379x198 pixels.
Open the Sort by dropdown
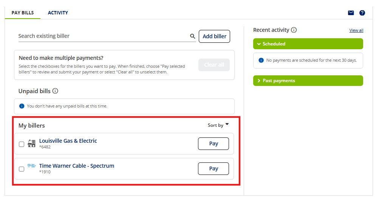[x=218, y=125]
